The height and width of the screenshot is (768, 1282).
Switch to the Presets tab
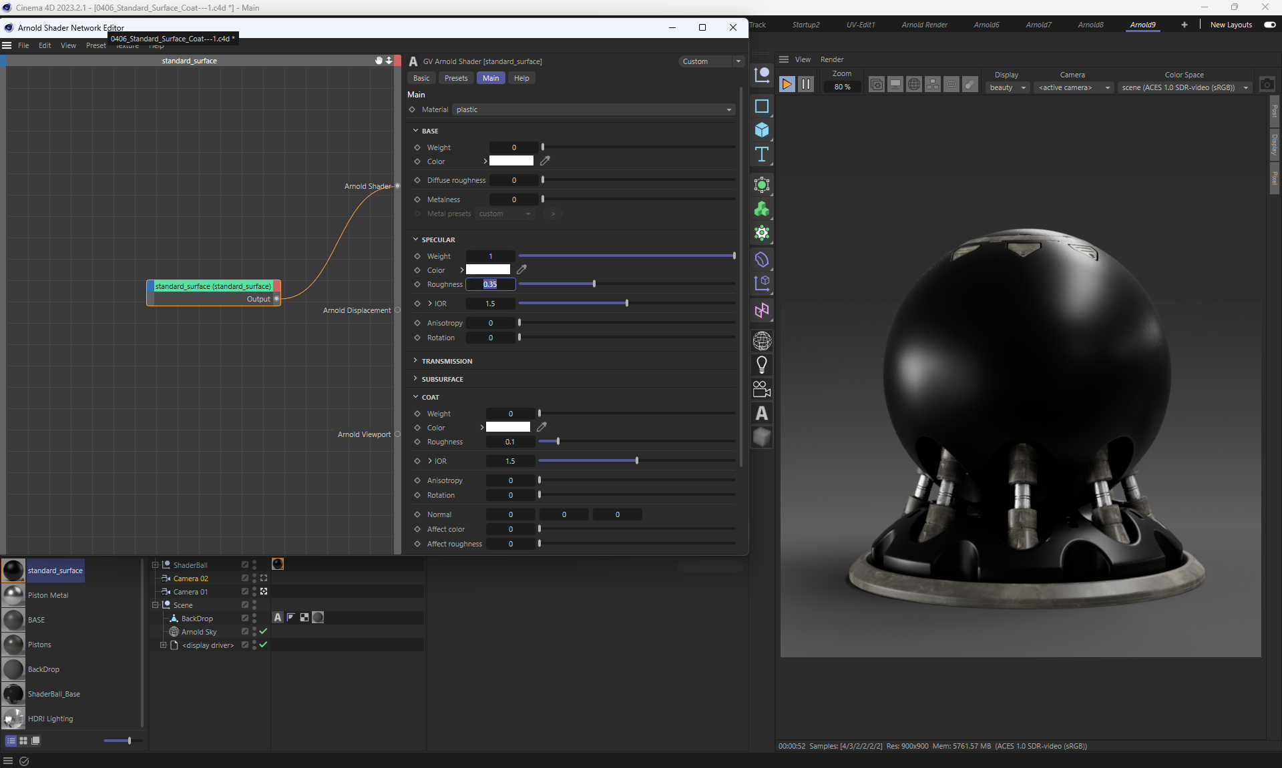click(x=456, y=78)
